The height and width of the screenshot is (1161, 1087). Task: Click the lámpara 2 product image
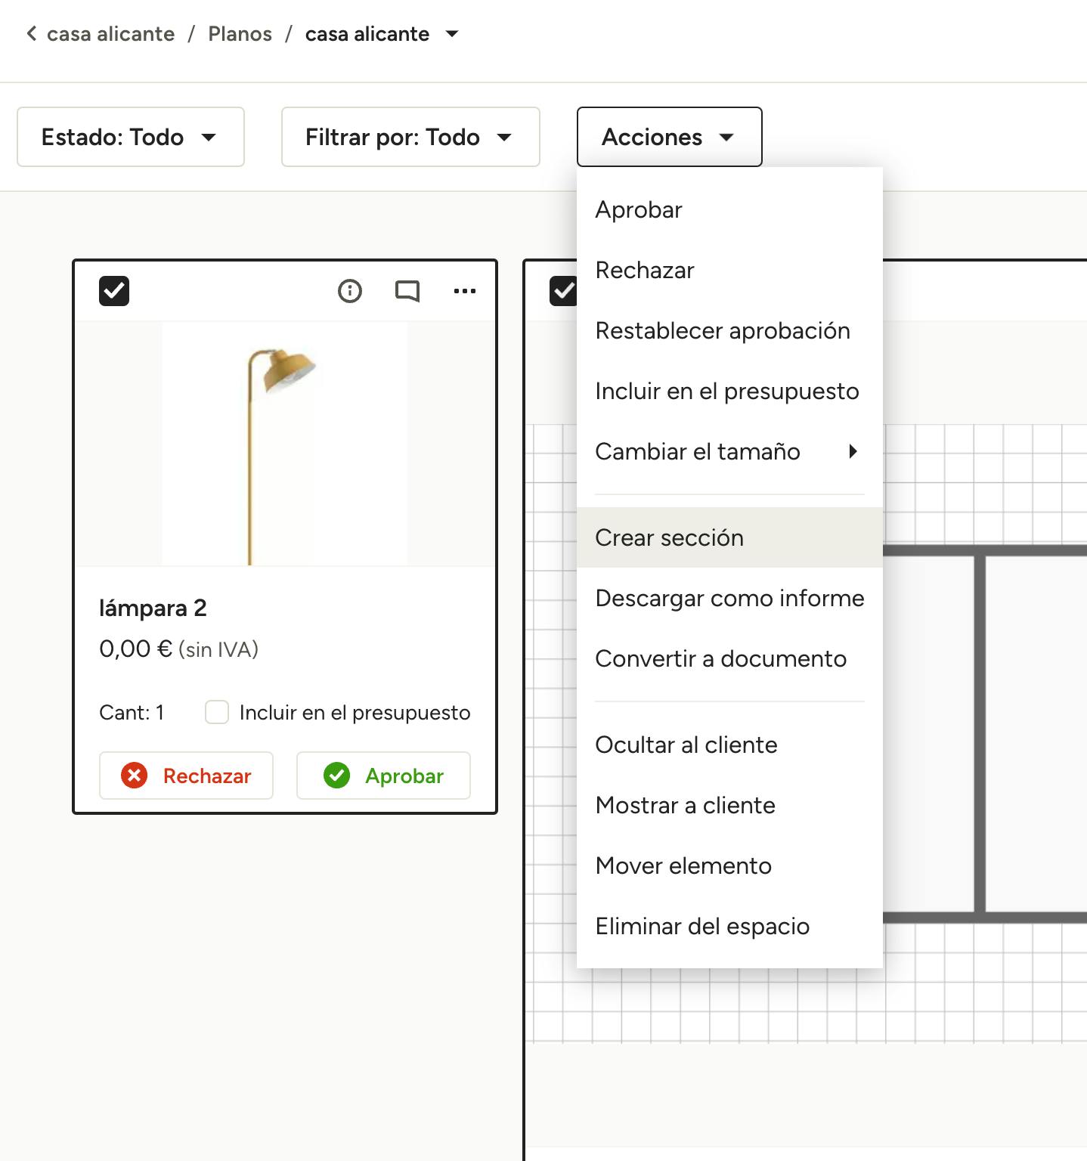285,444
